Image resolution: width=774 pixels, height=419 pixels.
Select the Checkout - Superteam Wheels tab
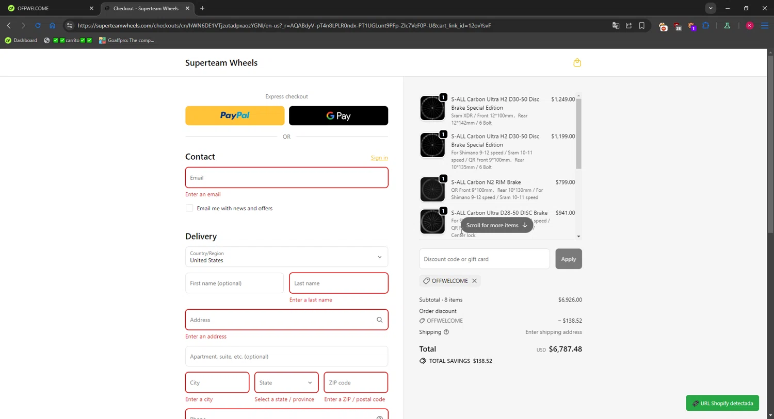tap(147, 8)
